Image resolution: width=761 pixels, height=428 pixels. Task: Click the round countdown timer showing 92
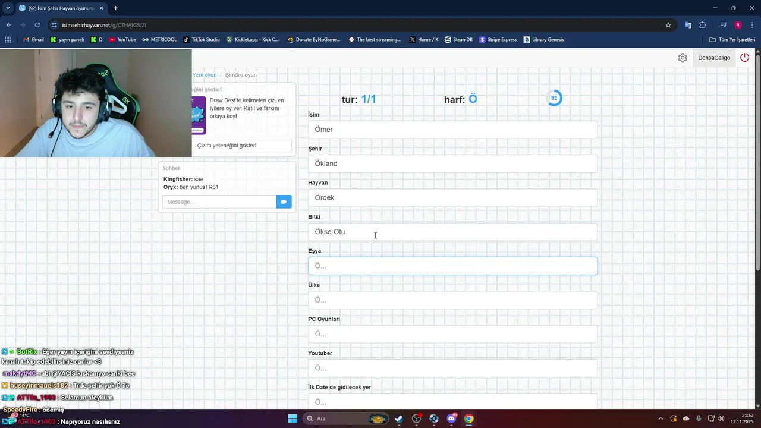click(554, 98)
